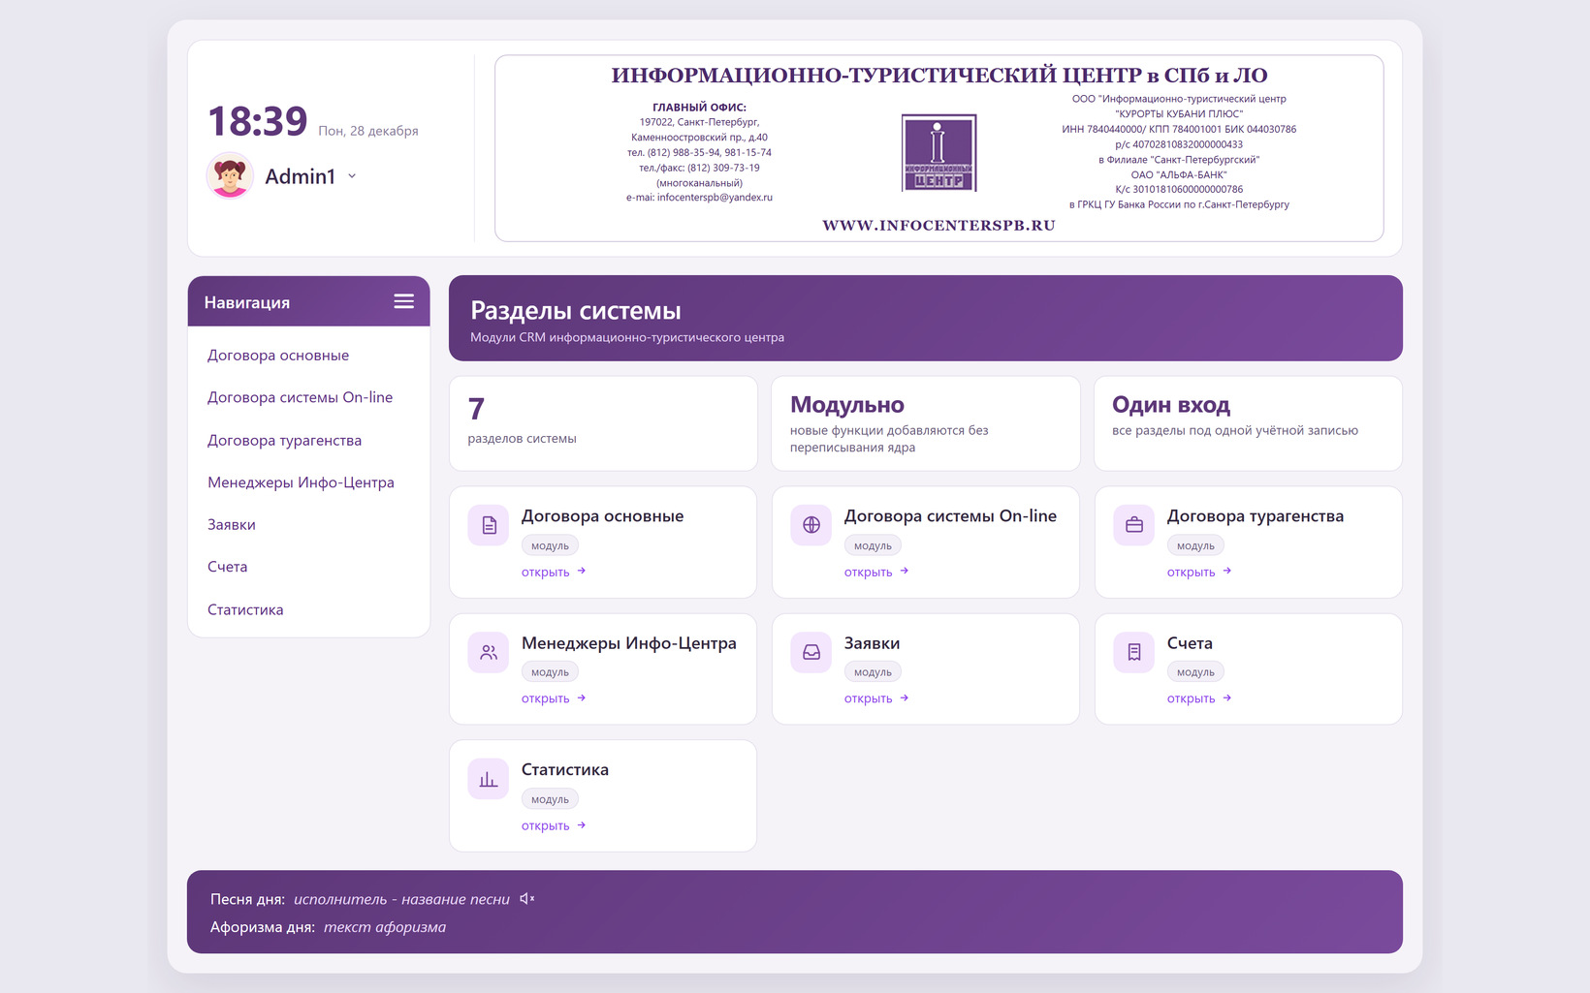Click the '7 разделов системы' stat card

pos(603,423)
